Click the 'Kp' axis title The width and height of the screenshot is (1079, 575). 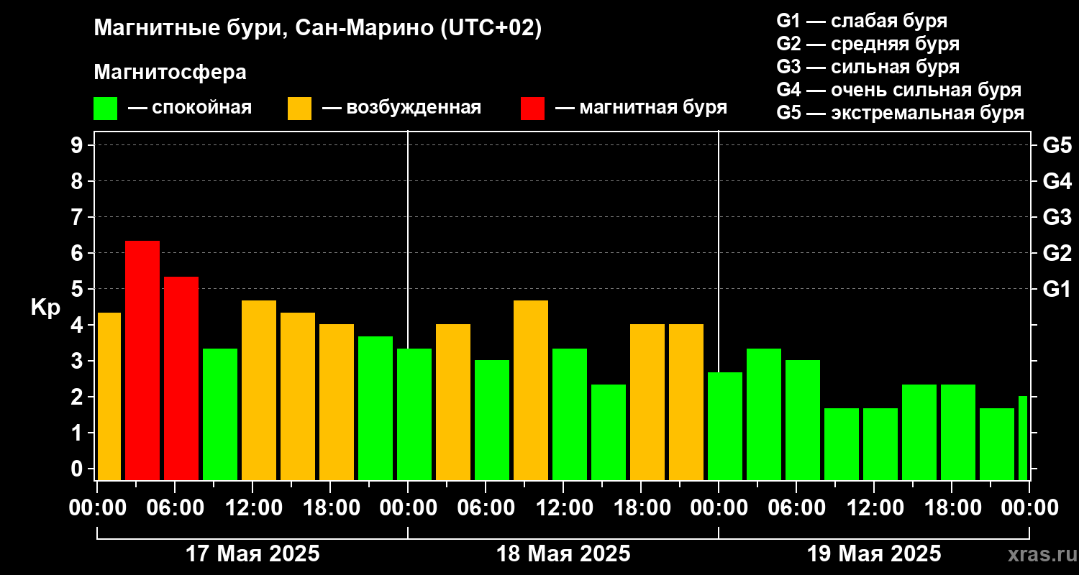[x=45, y=308]
